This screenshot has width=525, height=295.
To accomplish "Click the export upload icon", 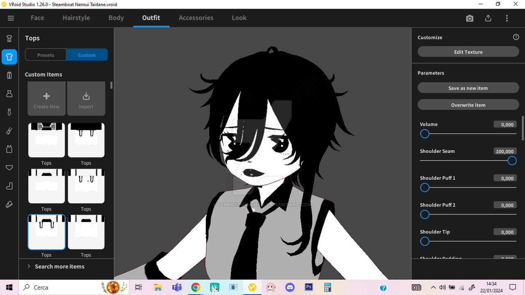I will tap(488, 18).
